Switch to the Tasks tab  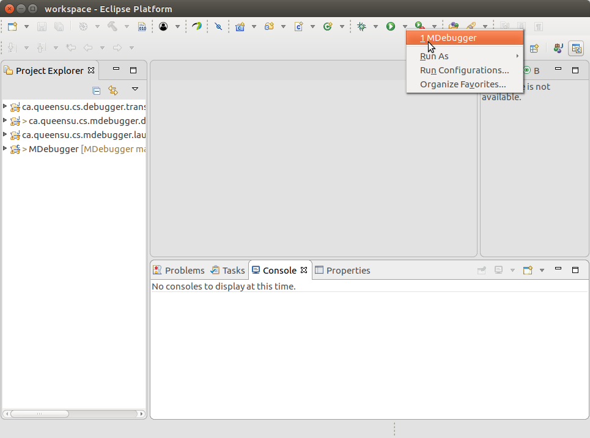[227, 271]
